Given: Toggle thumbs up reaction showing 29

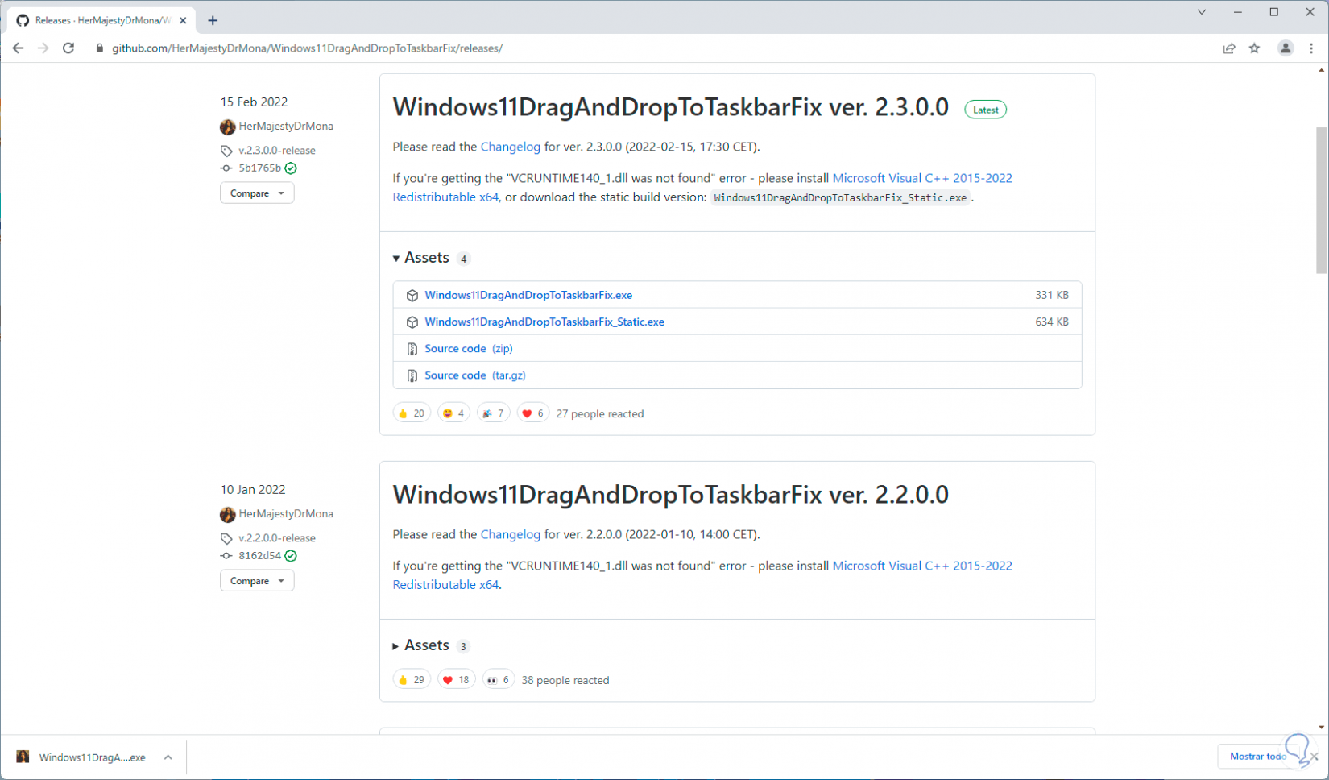Looking at the screenshot, I should coord(412,680).
